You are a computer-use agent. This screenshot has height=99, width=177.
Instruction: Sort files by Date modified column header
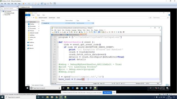click(x=69, y=21)
